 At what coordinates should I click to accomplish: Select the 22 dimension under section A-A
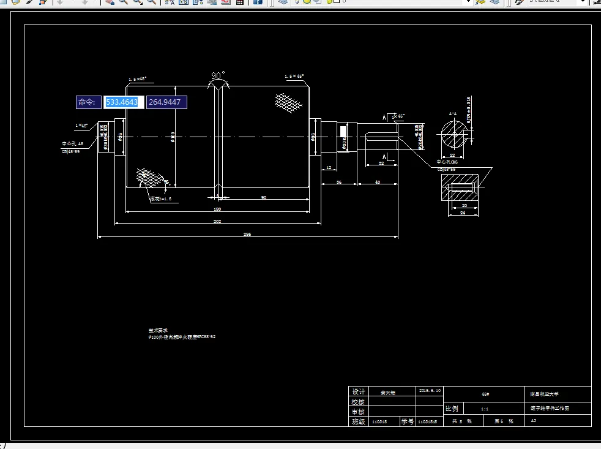[x=452, y=155]
